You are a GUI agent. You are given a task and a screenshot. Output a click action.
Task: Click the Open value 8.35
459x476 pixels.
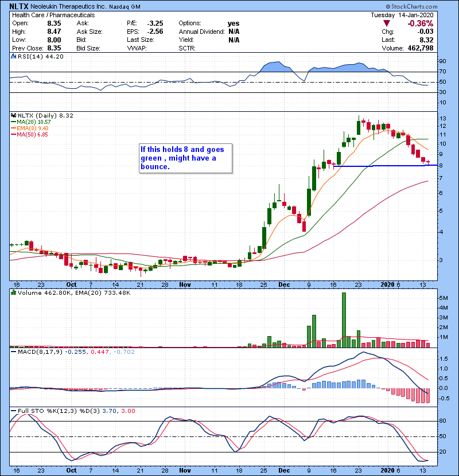[54, 24]
